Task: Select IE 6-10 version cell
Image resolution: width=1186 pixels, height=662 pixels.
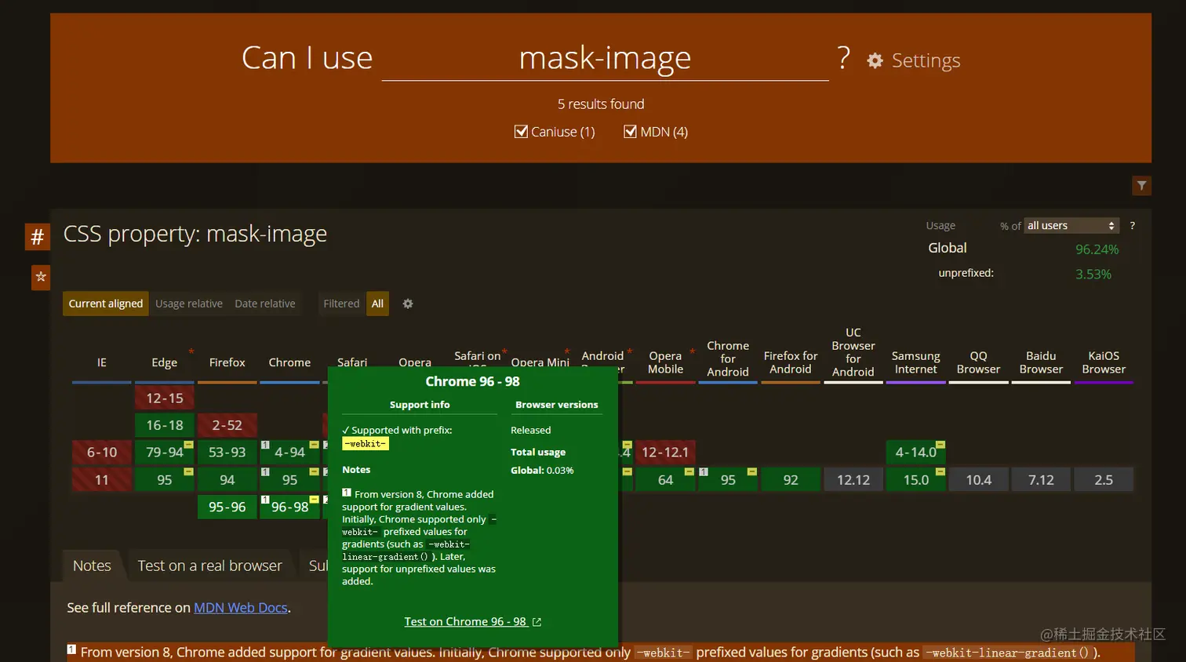Action: pos(102,453)
